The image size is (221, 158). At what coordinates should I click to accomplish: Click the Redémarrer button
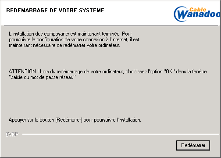click(193, 145)
